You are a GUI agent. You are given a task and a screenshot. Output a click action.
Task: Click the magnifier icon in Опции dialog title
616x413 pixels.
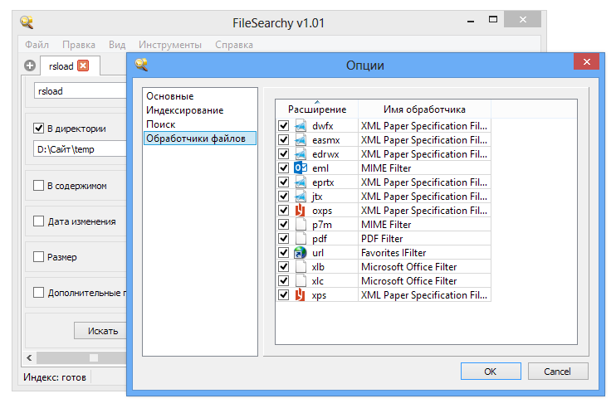pos(141,65)
